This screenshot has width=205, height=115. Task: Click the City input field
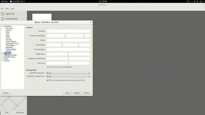click(54, 45)
